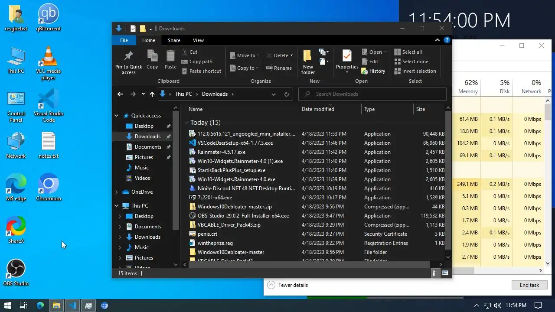Select VLC media player desktop icon
The image size is (555, 312).
coord(48,63)
